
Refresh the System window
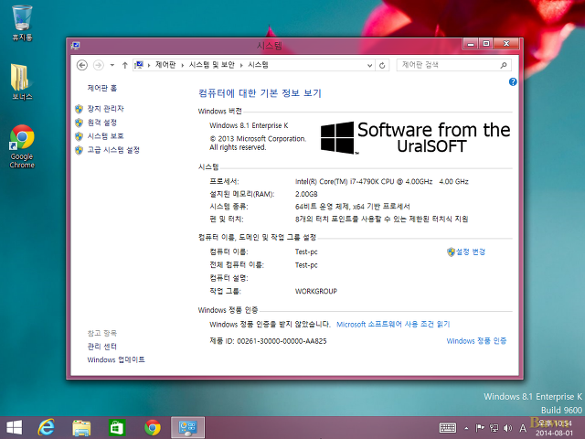coord(382,65)
